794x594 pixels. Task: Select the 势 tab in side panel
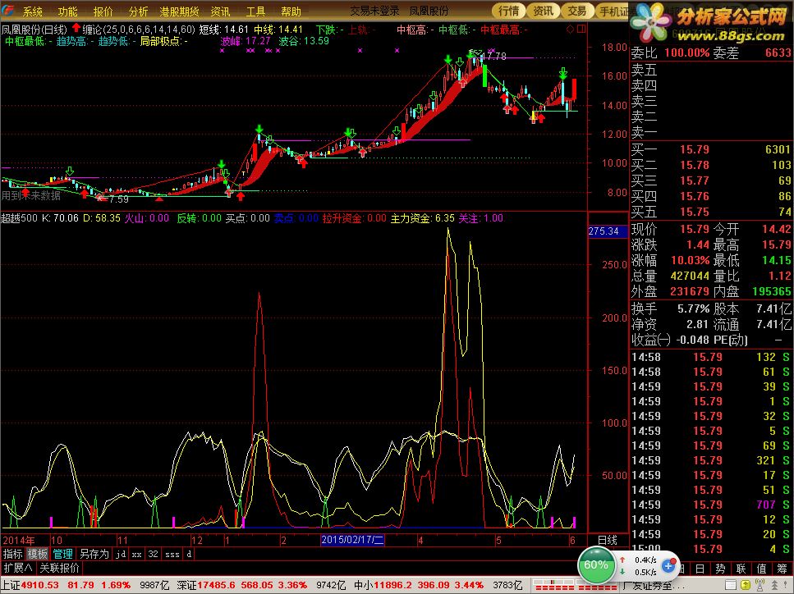coord(720,569)
